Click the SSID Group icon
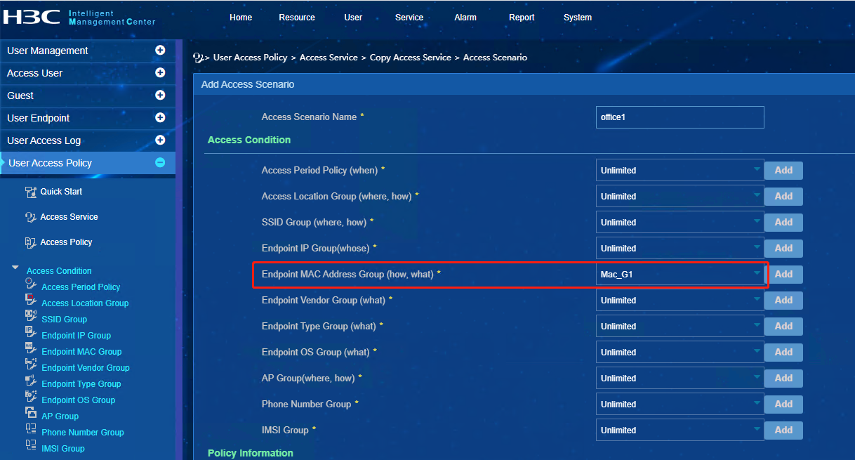The width and height of the screenshot is (855, 460). click(x=31, y=316)
